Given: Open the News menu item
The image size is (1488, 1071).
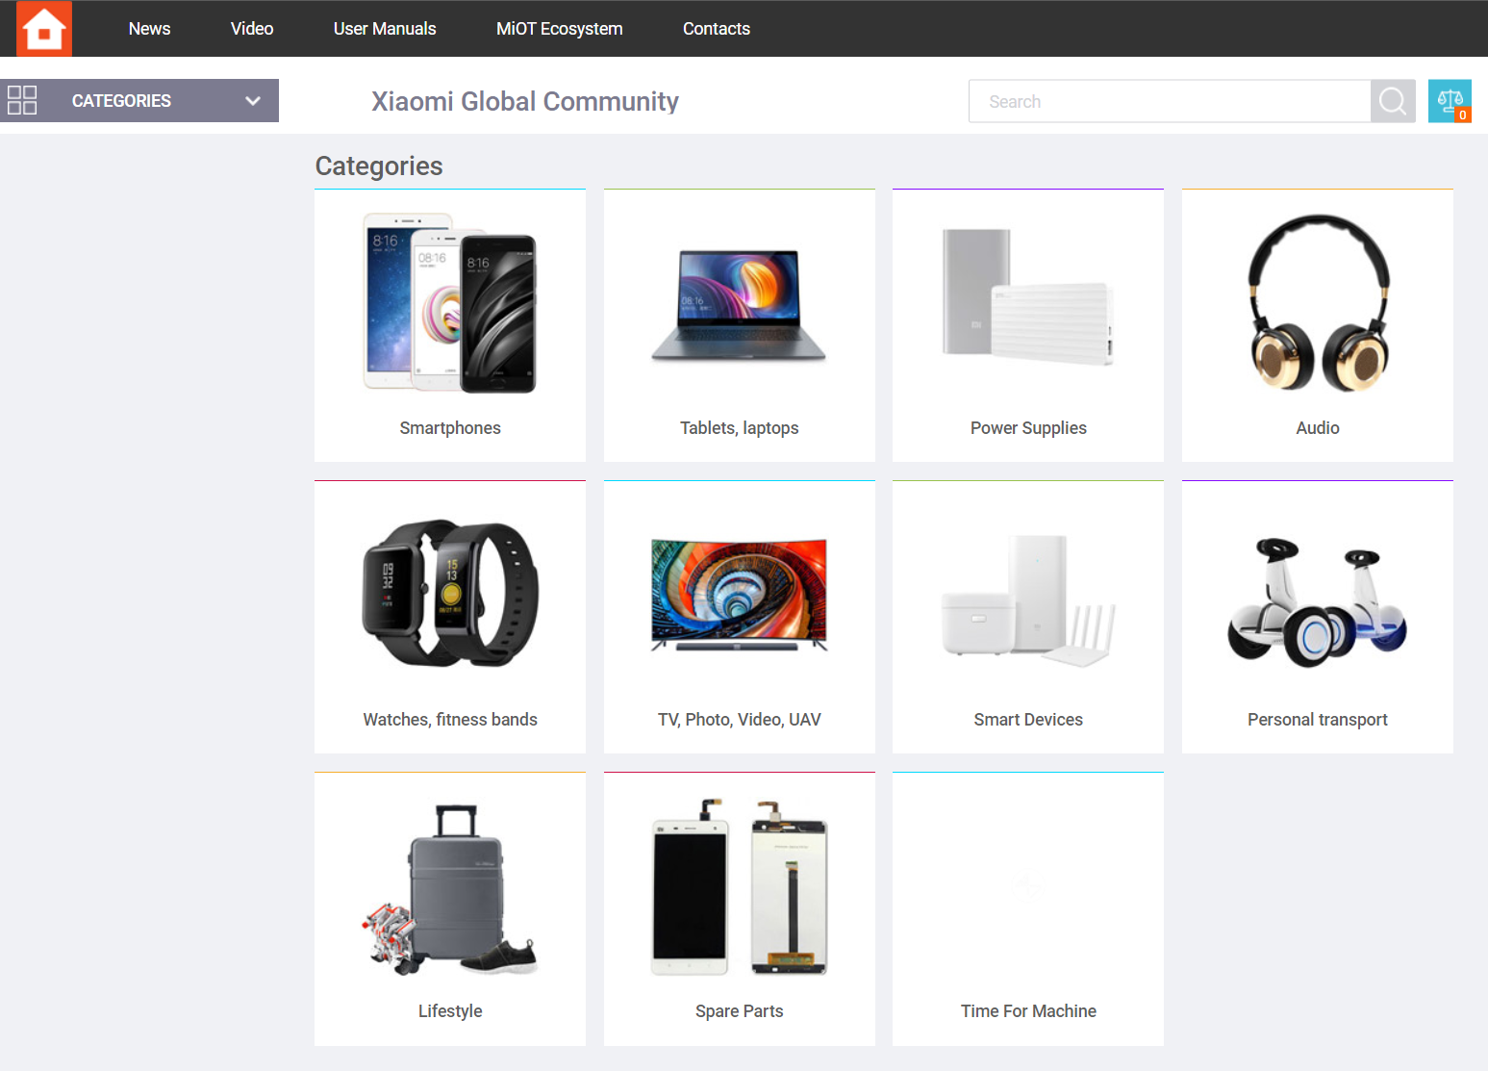Looking at the screenshot, I should [x=149, y=29].
